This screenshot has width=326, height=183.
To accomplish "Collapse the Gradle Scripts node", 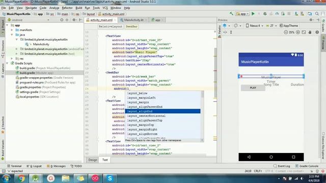I will [x=8, y=63].
